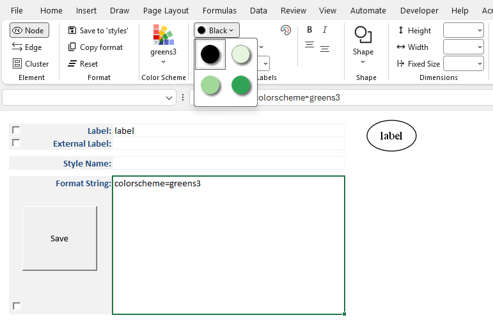Open the File menu
This screenshot has width=493, height=322.
click(17, 11)
